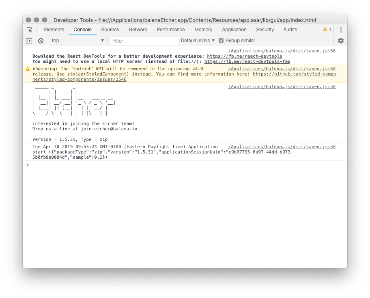370x298 pixels.
Task: Click the warning triangle beside extend API message
Action: tap(28, 69)
